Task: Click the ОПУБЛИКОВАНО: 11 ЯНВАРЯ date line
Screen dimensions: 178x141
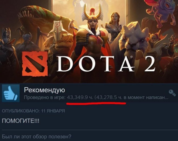Action: [33, 111]
